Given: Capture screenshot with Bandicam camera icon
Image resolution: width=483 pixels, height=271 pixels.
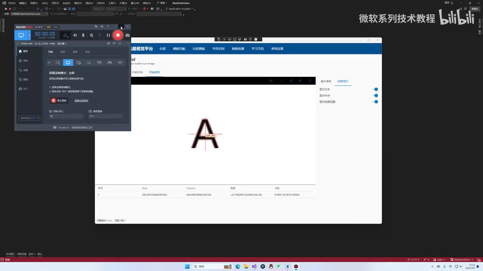Looking at the screenshot, I should click(x=128, y=35).
